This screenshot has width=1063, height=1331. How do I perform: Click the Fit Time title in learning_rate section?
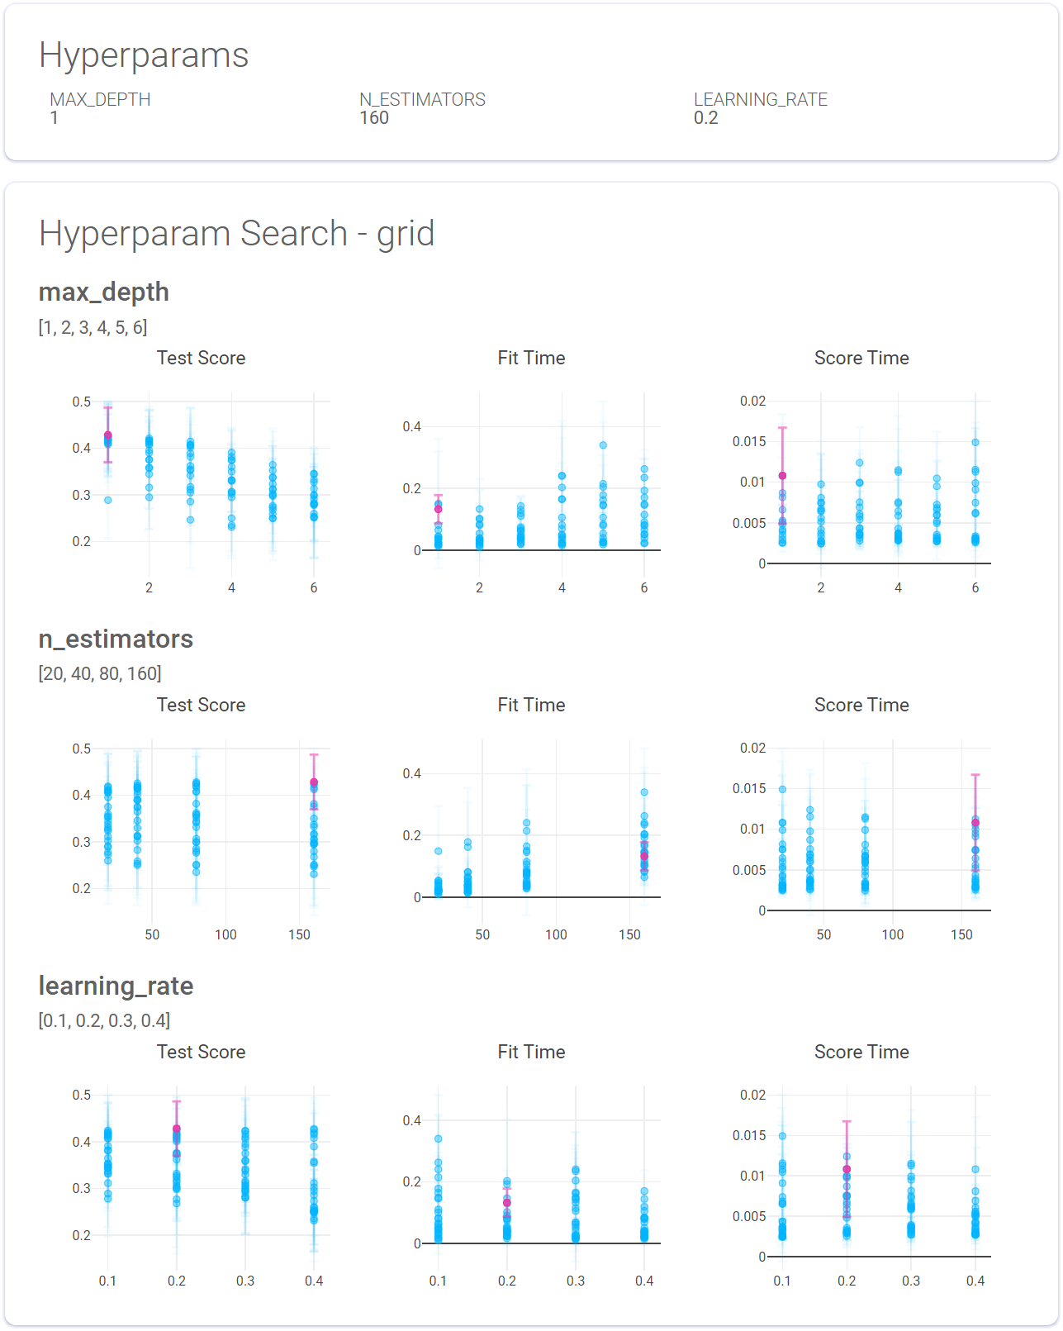(x=532, y=1053)
